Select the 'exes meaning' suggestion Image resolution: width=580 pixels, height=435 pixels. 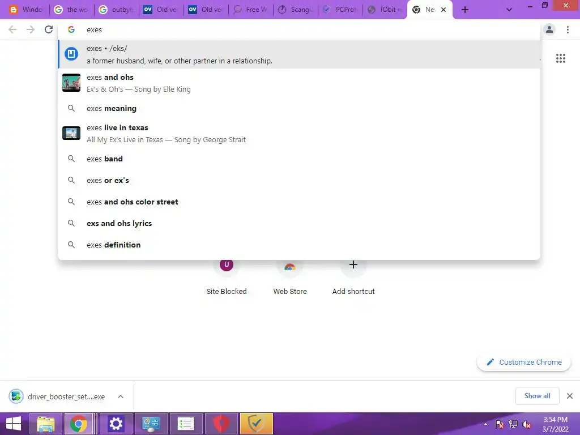pyautogui.click(x=299, y=108)
